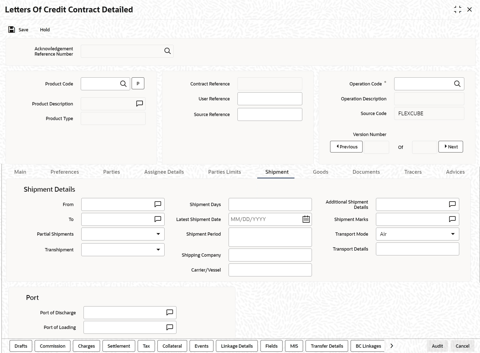
Task: Click the Commission button
Action: pos(52,346)
